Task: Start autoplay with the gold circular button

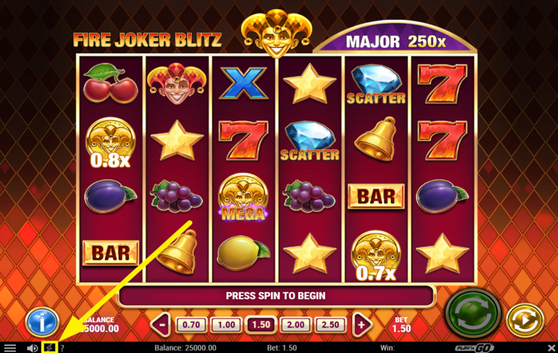Action: point(525,320)
